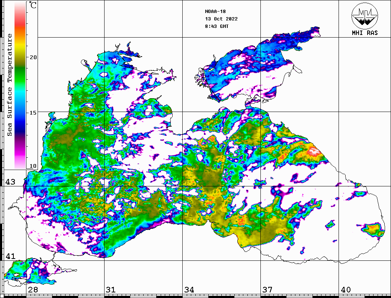Click the time '8:43 GMT'
Image resolution: width=391 pixels, height=298 pixels.
(217, 26)
